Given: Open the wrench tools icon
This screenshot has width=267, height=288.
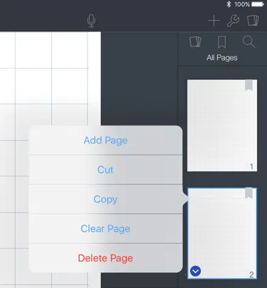Looking at the screenshot, I should click(x=233, y=21).
